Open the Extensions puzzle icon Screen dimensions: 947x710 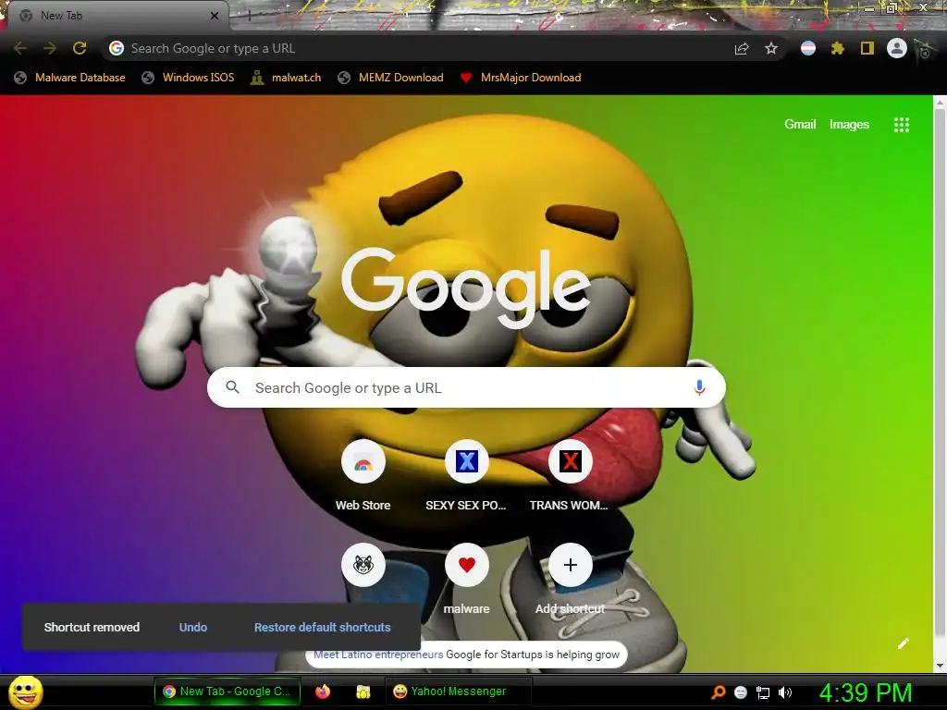tap(837, 48)
